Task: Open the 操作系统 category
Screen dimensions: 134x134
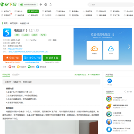Action: 128,15
